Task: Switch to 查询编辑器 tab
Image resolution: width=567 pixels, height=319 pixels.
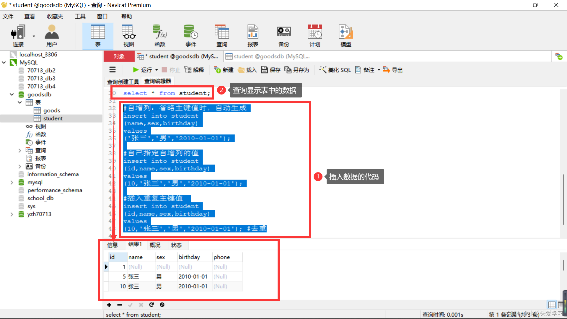Action: [x=158, y=81]
